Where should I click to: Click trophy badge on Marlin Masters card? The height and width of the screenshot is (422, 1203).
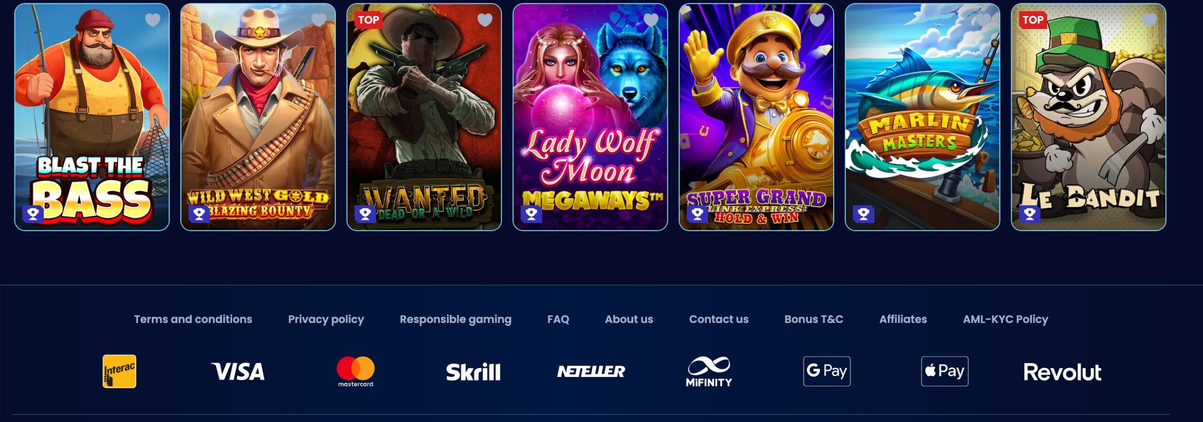[x=864, y=214]
